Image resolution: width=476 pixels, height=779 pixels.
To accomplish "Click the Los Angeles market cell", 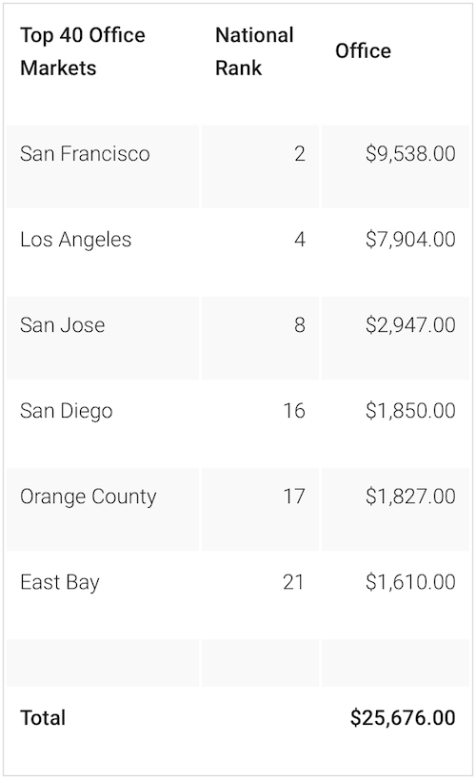I will [75, 240].
